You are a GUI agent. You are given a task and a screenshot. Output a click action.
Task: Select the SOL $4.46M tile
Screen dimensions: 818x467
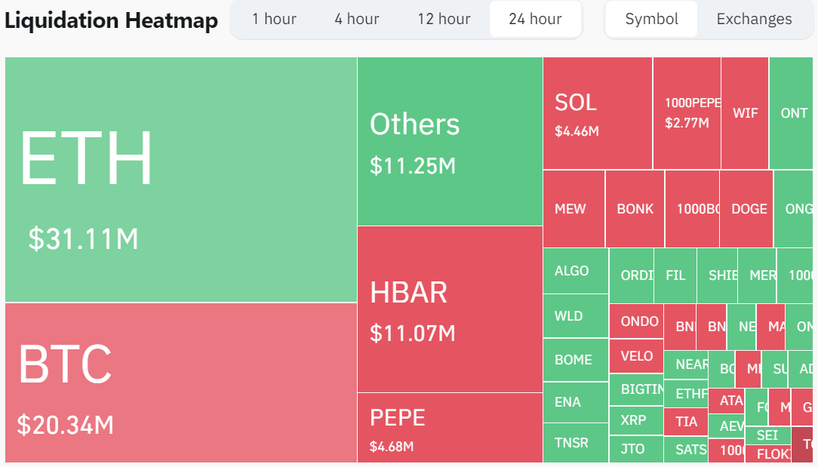point(597,113)
